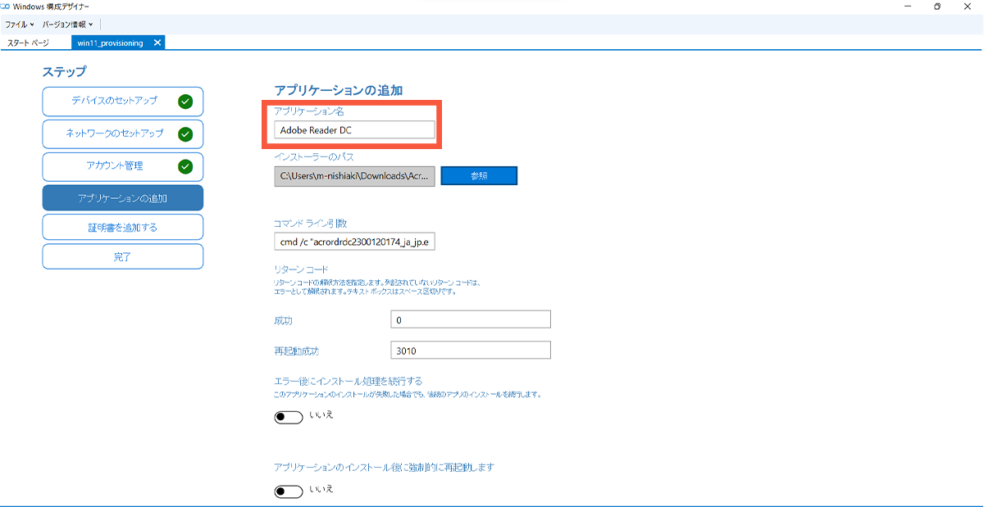Click the コマンドライン引数 input field
Screen dimensions: 984x507
coord(353,241)
